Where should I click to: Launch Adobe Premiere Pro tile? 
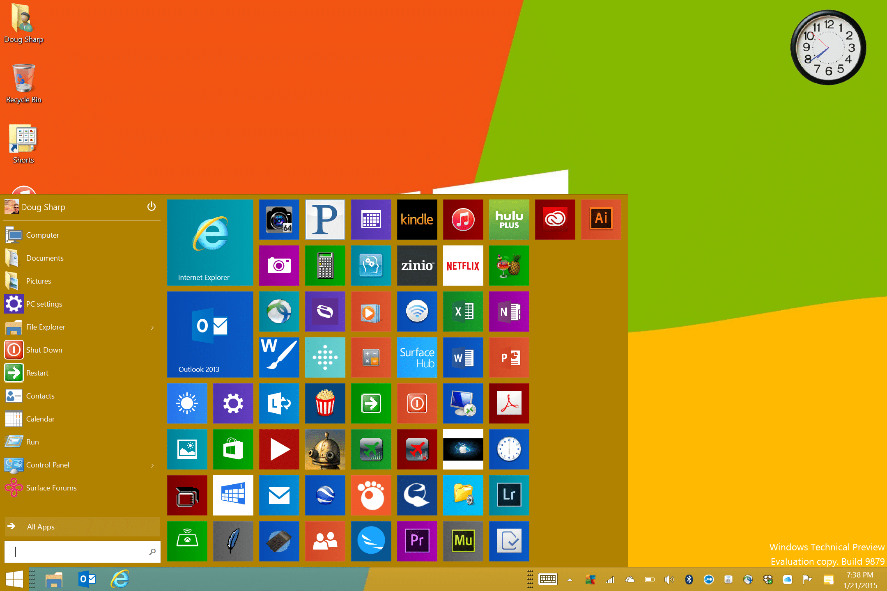pyautogui.click(x=417, y=541)
